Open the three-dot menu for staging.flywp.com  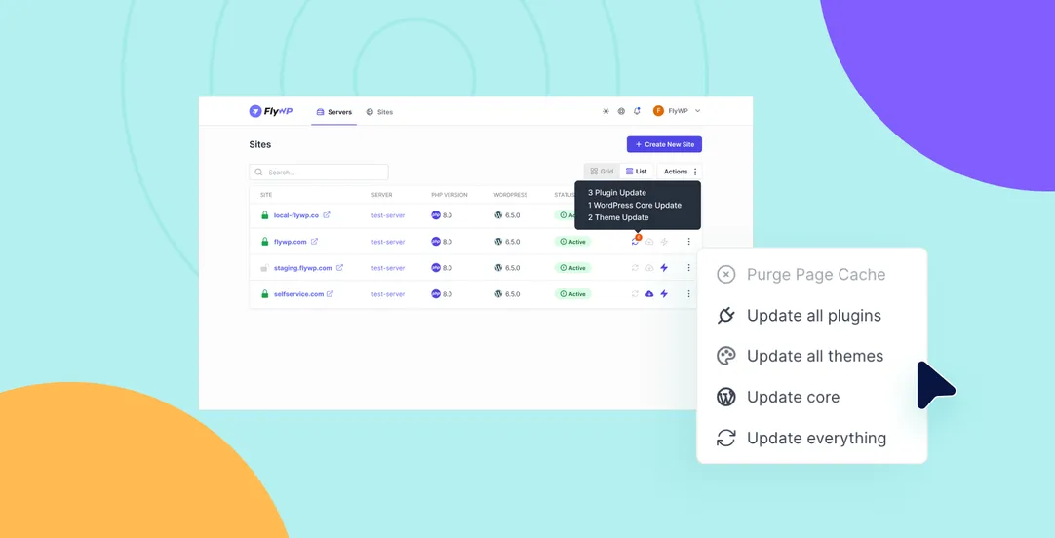[688, 268]
